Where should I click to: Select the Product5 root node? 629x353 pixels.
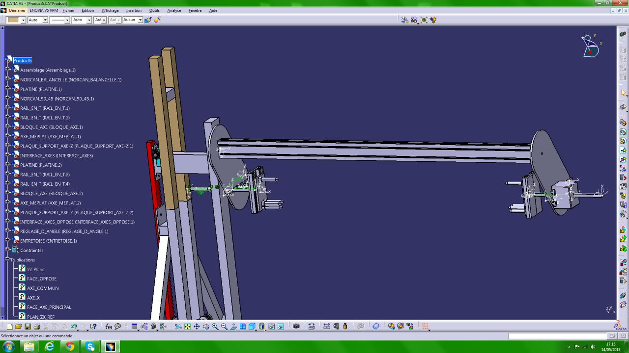click(x=22, y=60)
